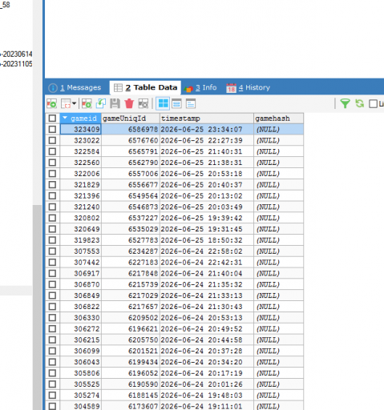Open the 4 History tab
384x410 pixels.
249,87
